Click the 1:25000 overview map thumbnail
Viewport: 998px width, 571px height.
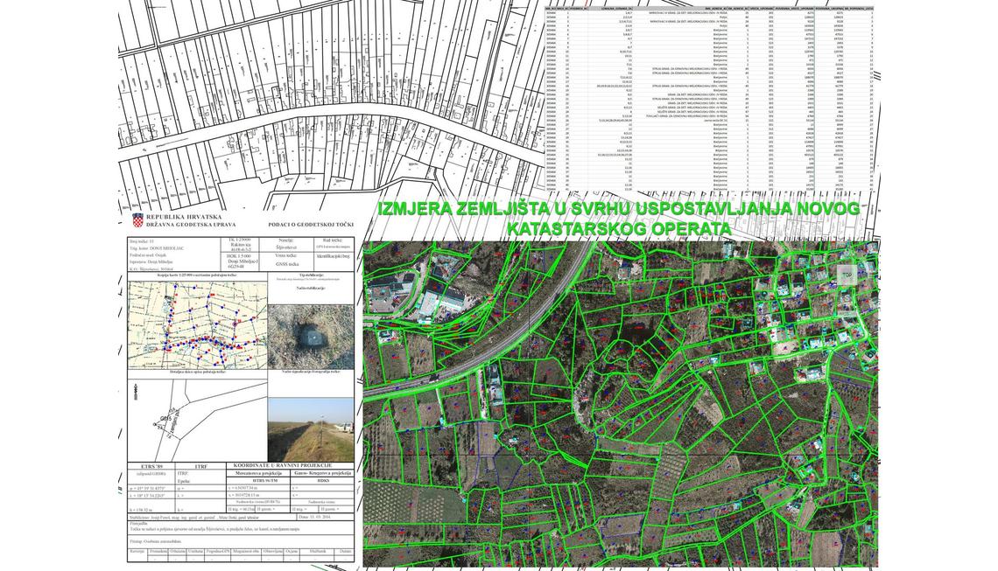(x=198, y=324)
